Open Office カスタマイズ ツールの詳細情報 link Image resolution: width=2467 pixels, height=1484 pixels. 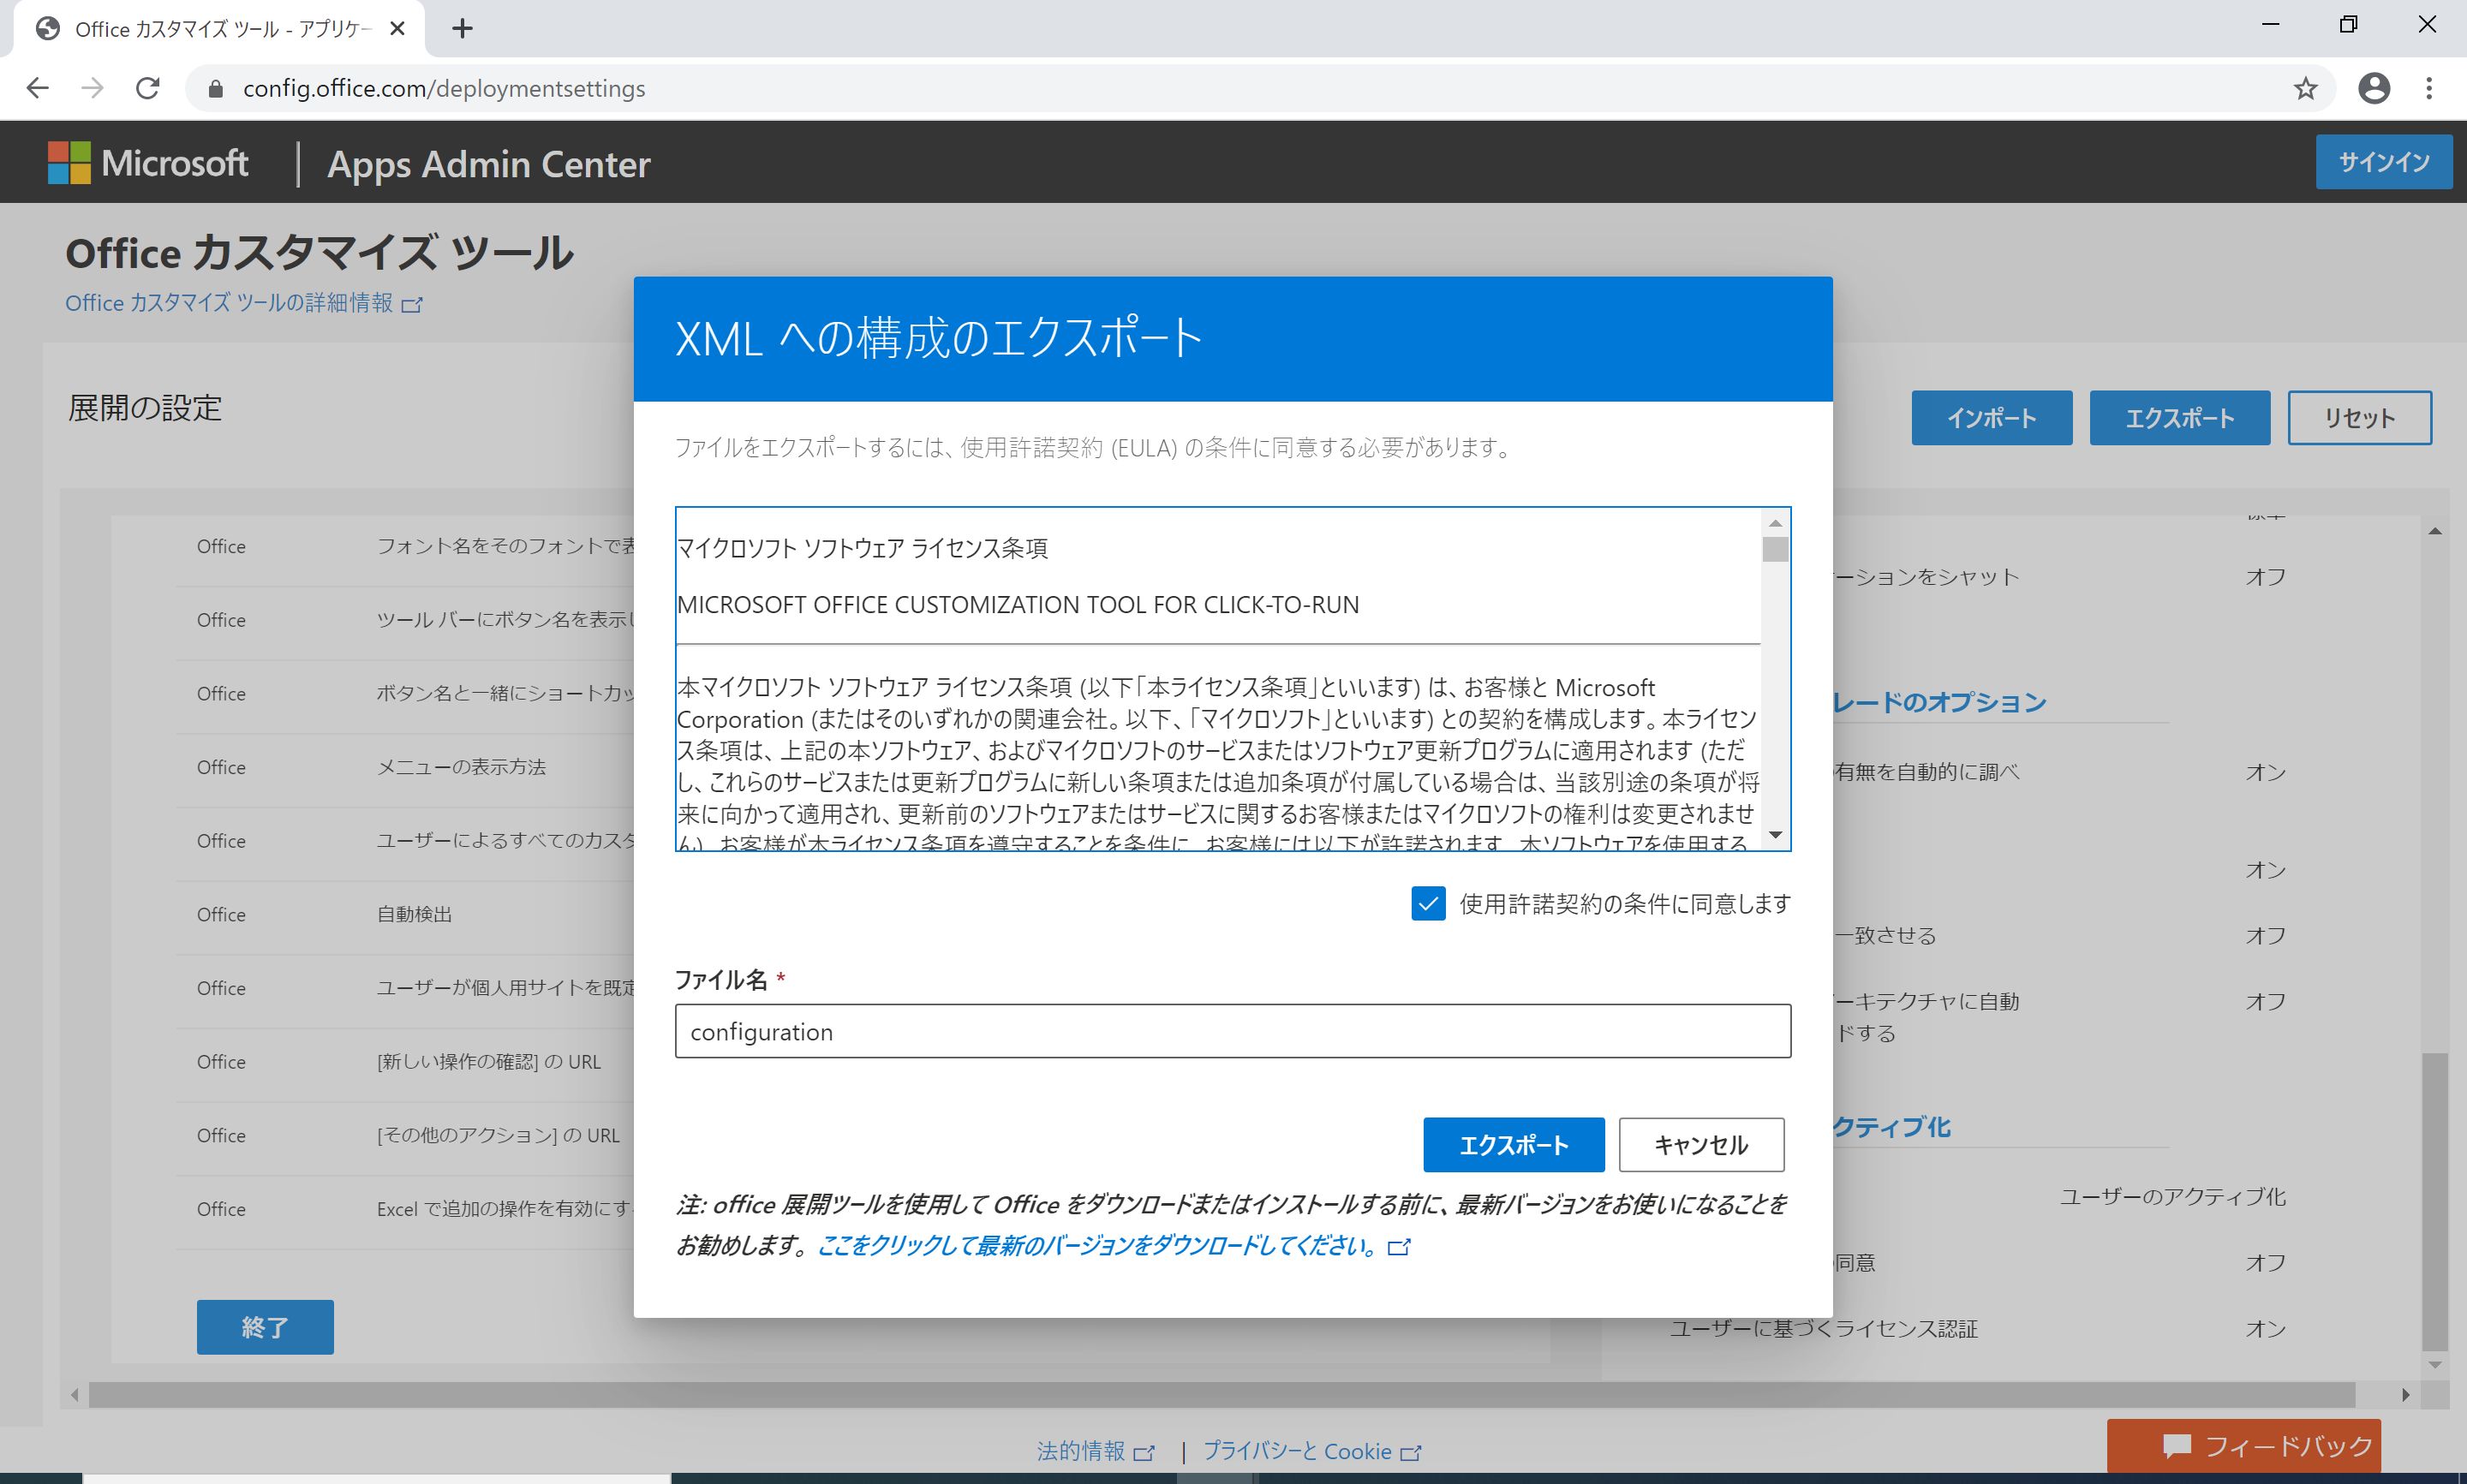[243, 303]
